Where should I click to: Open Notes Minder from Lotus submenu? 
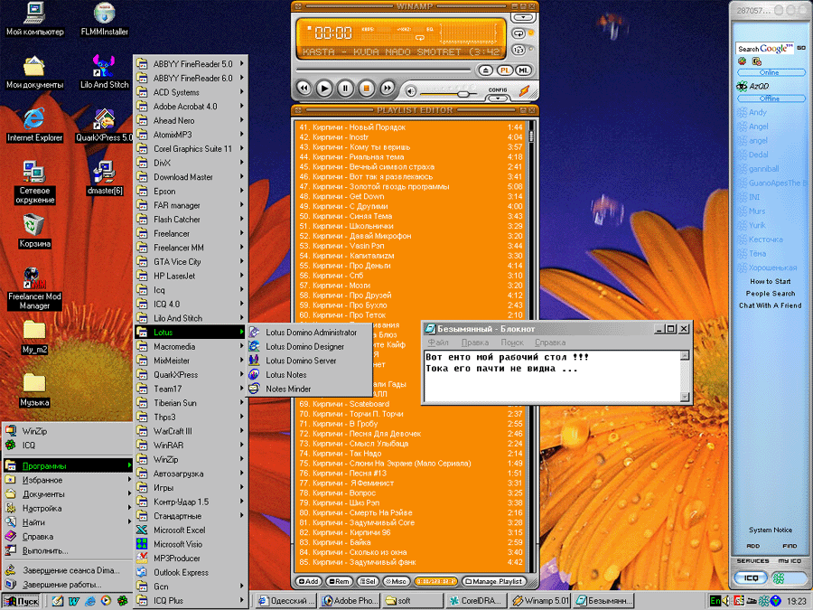[x=309, y=389]
